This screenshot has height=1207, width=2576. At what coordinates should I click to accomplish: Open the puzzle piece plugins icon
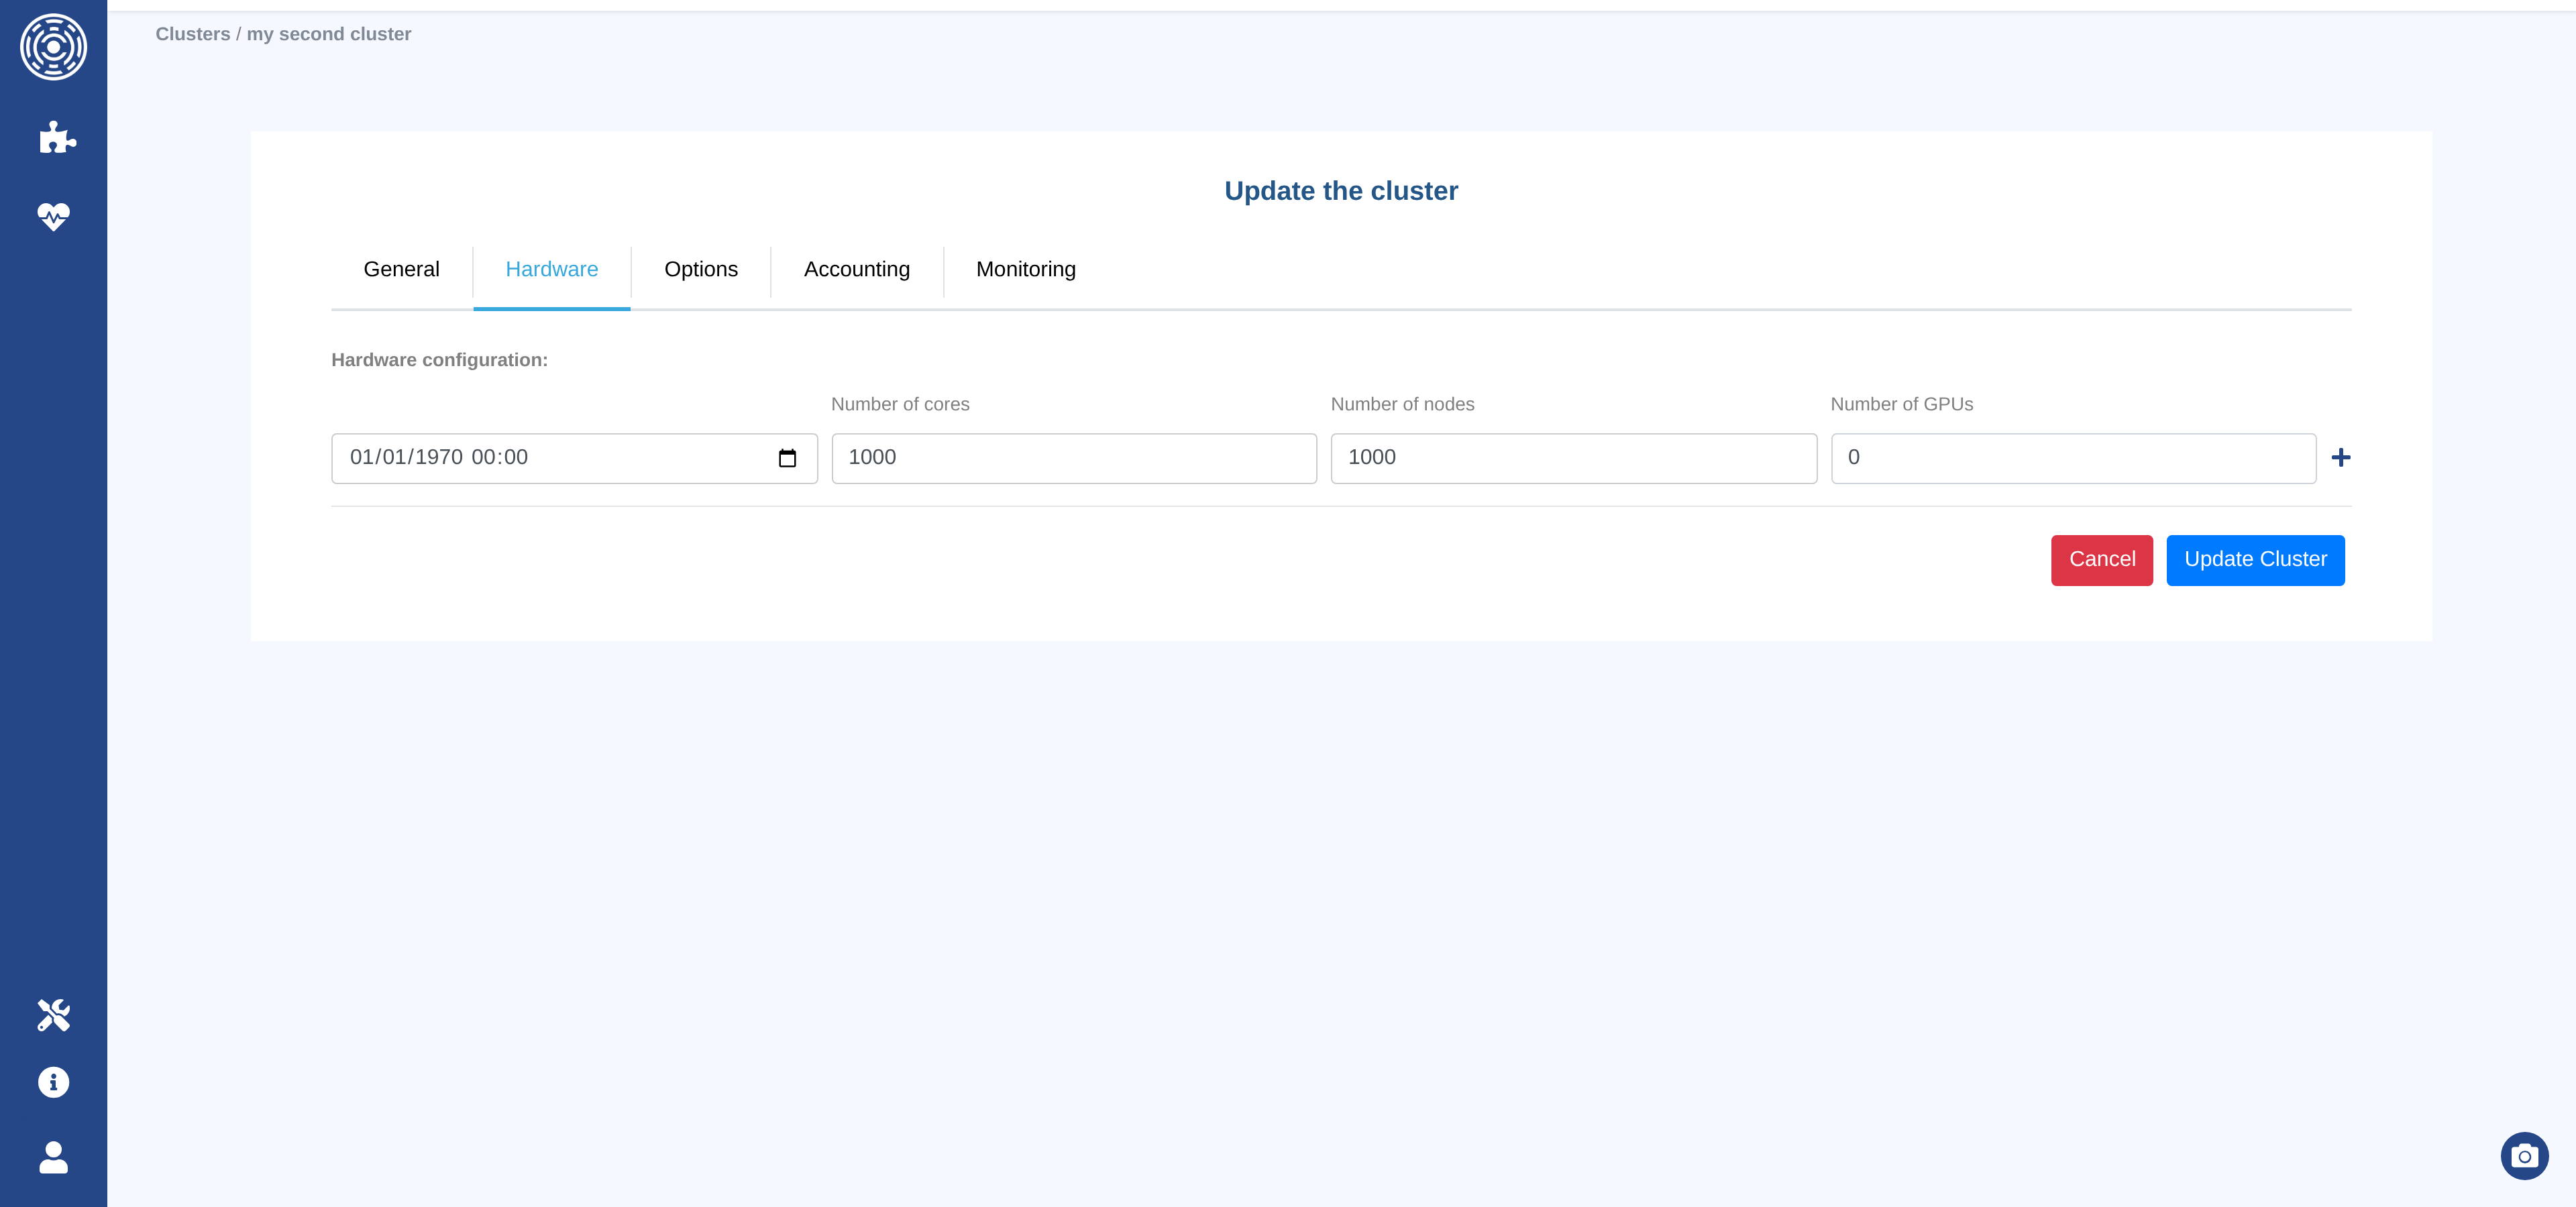click(x=56, y=137)
